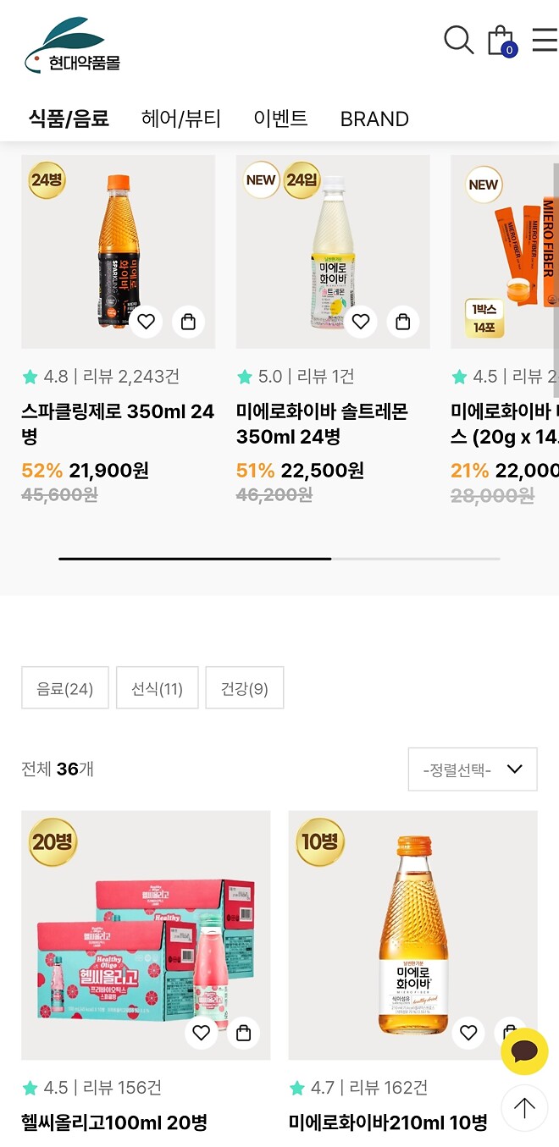The height and width of the screenshot is (1147, 559).
Task: Open the shopping cart icon showing 0 items
Action: pyautogui.click(x=499, y=40)
